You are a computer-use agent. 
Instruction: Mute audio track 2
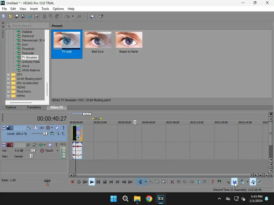click(x=50, y=145)
